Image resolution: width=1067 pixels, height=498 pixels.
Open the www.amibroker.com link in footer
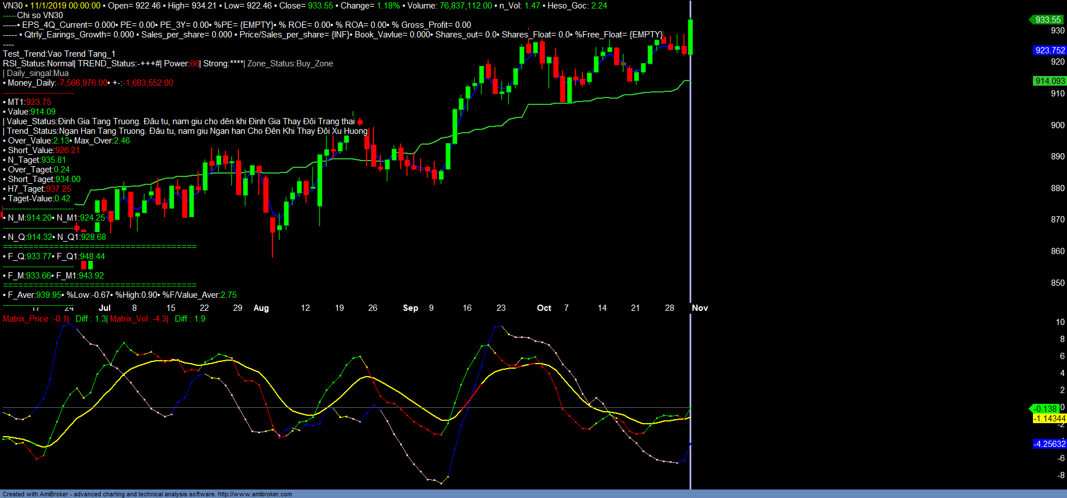[255, 494]
